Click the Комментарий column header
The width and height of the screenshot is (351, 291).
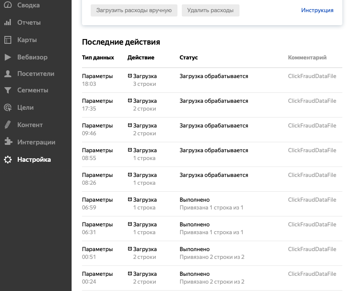(x=307, y=57)
